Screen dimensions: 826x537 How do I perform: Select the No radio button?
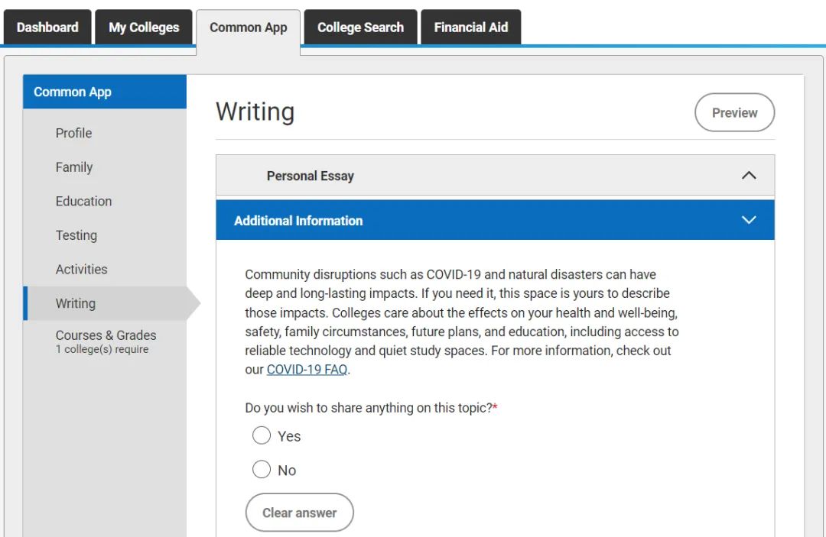262,470
